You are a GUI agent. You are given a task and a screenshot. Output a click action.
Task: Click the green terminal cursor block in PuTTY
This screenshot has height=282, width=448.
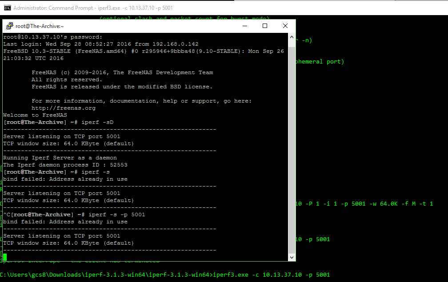point(5,257)
